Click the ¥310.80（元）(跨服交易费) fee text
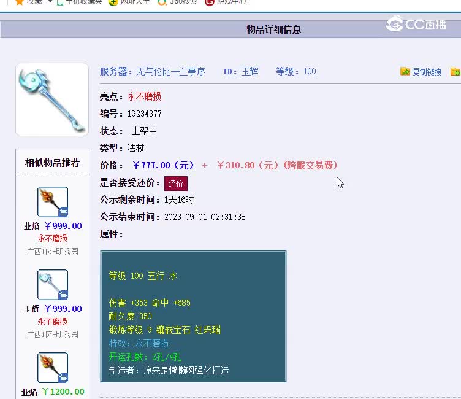The image size is (461, 399). [277, 165]
